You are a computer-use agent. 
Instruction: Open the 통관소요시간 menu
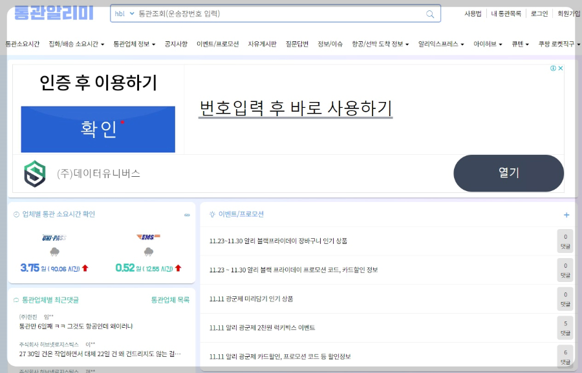pyautogui.click(x=22, y=44)
